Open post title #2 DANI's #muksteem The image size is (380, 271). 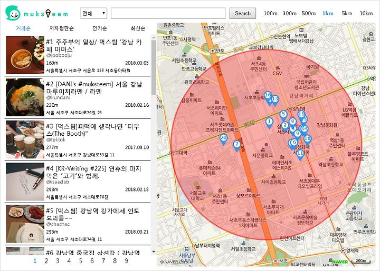pyautogui.click(x=94, y=88)
